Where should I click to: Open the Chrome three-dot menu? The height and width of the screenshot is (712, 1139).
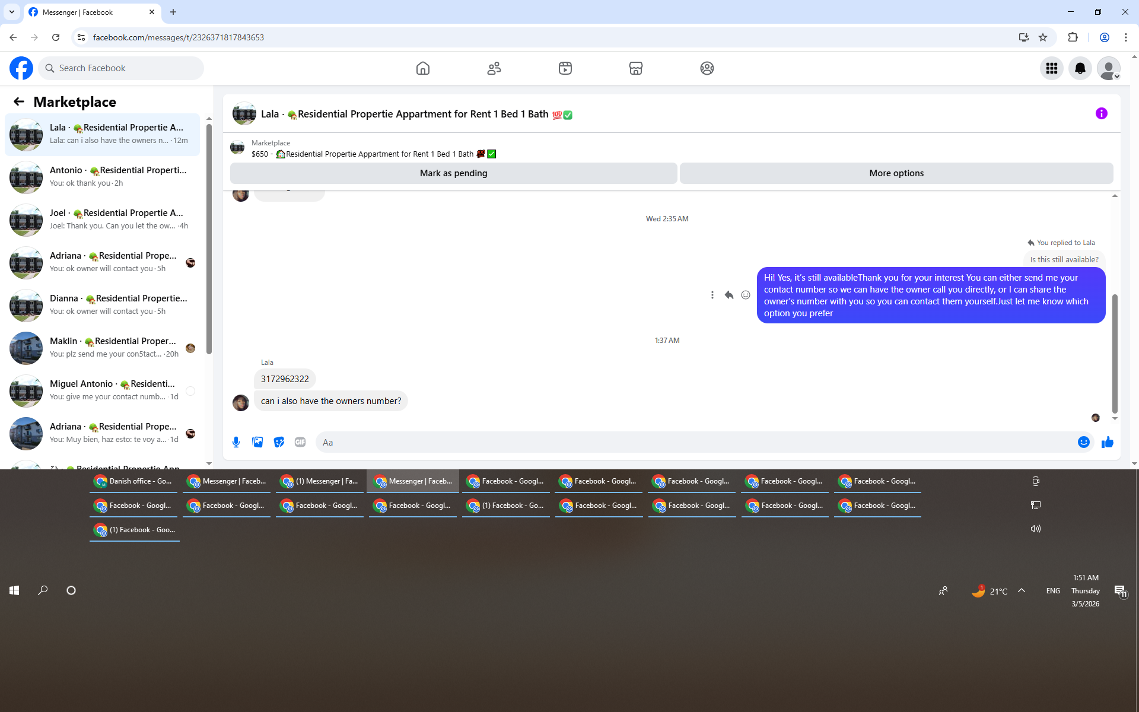click(x=1126, y=37)
